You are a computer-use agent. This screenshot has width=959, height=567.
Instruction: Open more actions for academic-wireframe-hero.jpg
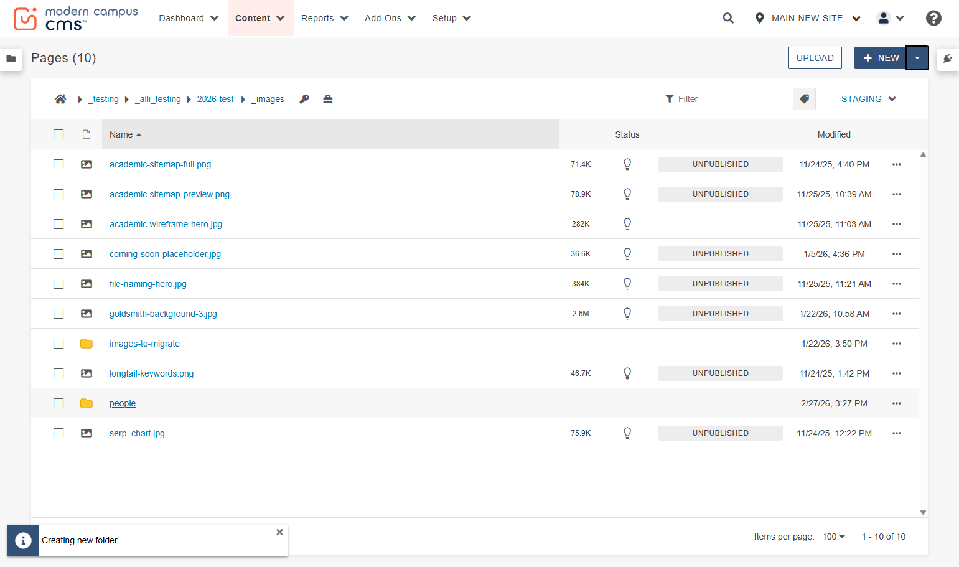pyautogui.click(x=897, y=224)
